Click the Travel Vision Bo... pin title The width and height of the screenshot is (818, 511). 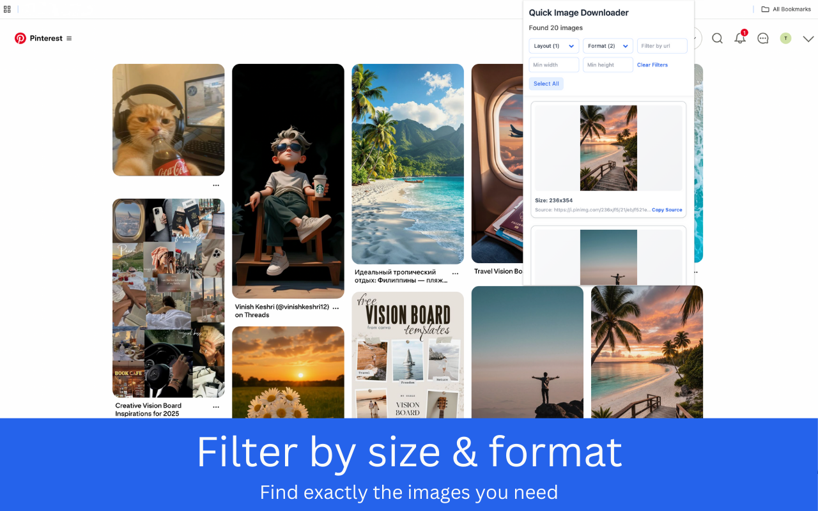click(x=498, y=271)
